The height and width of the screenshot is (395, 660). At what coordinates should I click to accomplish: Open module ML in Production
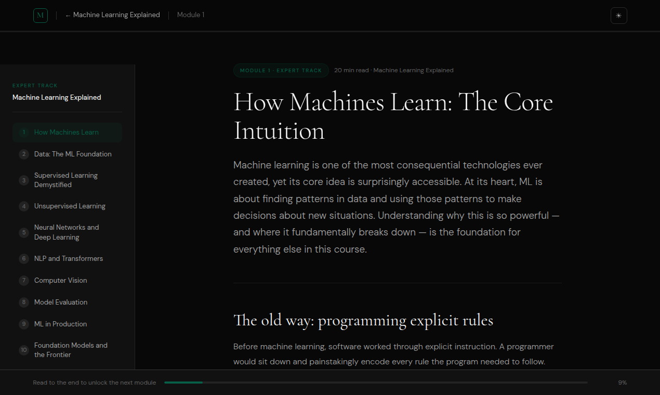pos(67,324)
